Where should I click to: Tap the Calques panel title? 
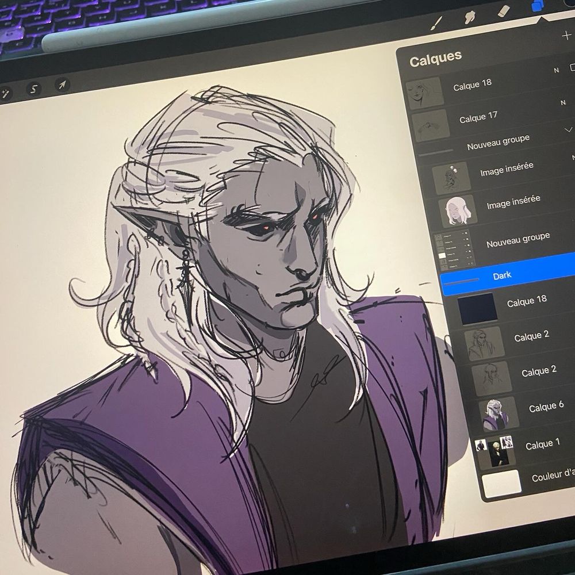coord(435,59)
